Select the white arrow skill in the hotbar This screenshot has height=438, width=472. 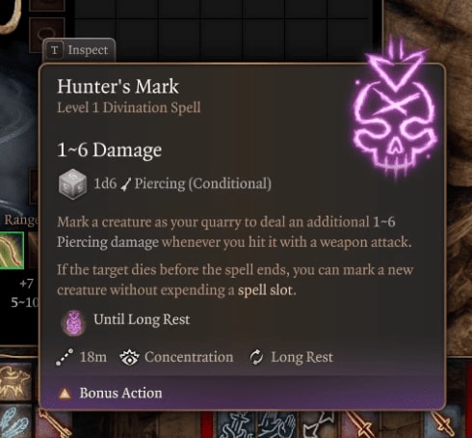[x=318, y=425]
